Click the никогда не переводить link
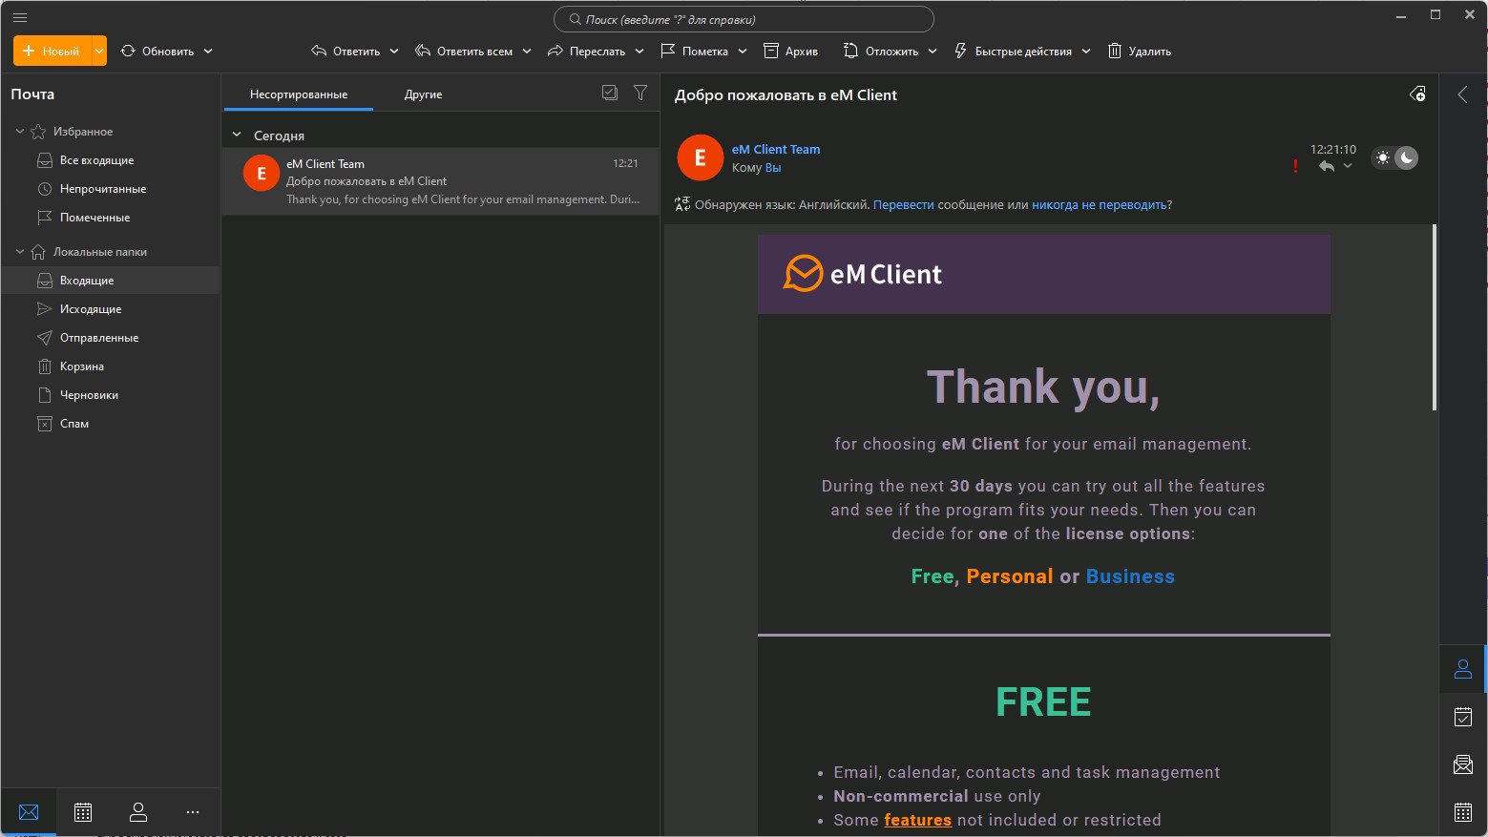 (1099, 204)
